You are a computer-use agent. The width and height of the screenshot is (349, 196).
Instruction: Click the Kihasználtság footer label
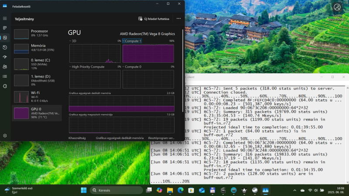pos(77,138)
